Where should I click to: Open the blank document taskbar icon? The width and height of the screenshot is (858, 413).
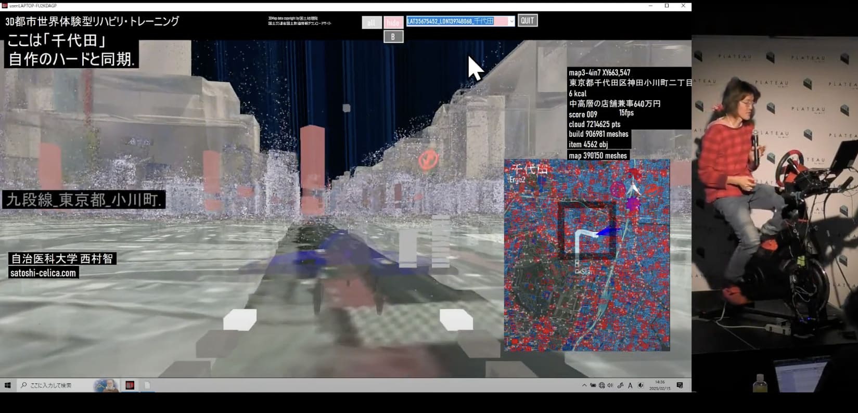[147, 385]
